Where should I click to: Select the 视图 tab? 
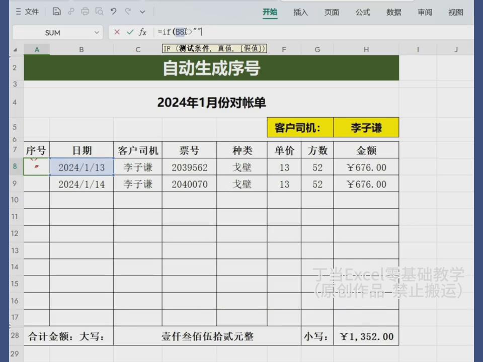pos(455,13)
